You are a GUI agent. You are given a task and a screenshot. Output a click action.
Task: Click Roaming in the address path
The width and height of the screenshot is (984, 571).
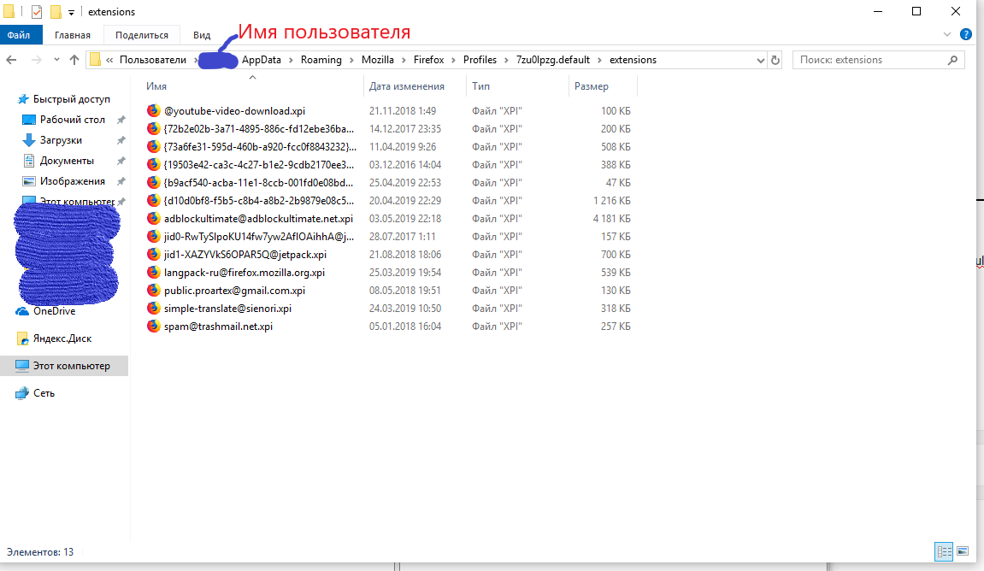pyautogui.click(x=321, y=60)
